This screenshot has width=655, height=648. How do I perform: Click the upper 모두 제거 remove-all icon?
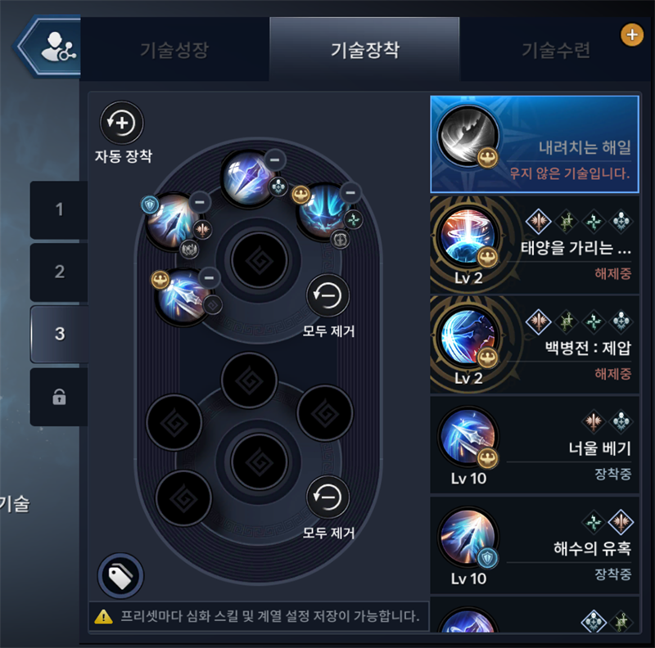click(328, 296)
